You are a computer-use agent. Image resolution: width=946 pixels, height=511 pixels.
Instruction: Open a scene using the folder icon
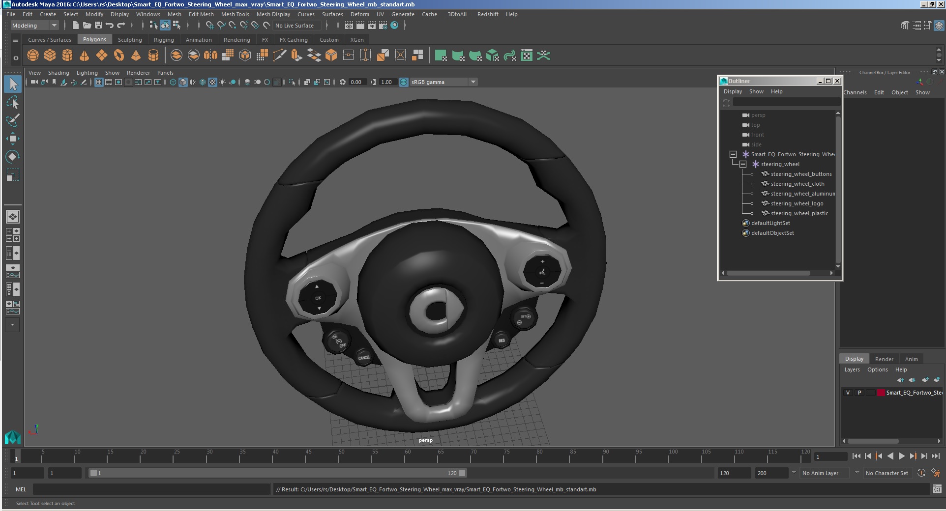click(87, 26)
